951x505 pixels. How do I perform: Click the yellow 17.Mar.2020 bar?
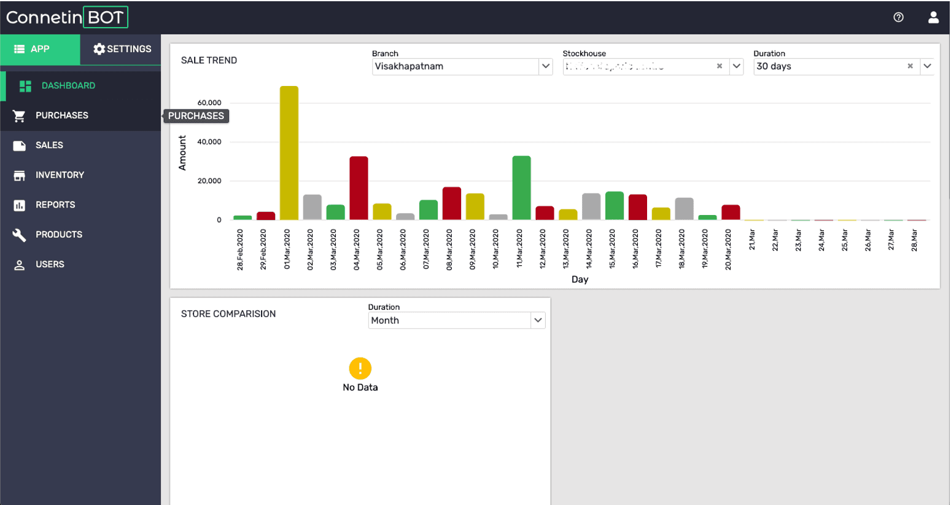[x=661, y=214]
